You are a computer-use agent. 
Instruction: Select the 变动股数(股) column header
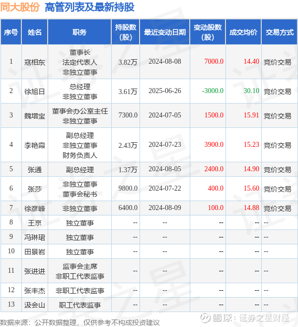tap(208, 32)
